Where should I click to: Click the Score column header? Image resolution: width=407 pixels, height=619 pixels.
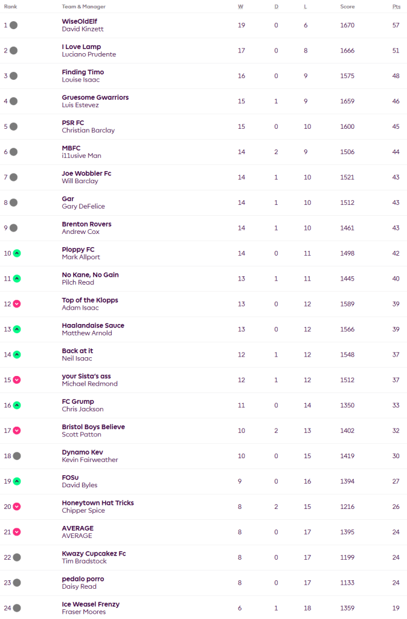347,7
